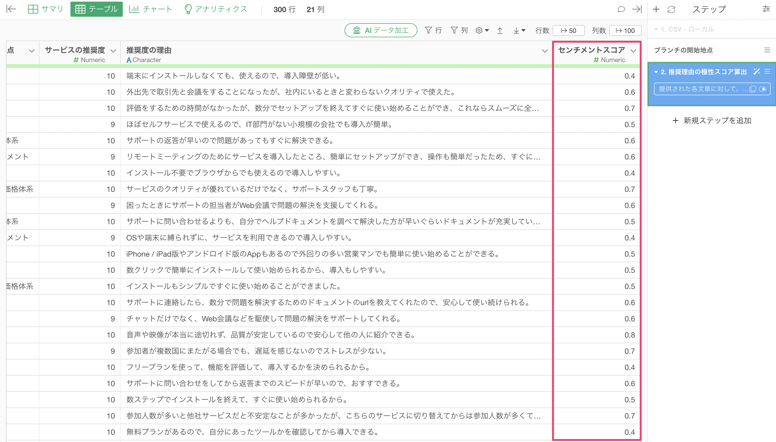Click the refresh icon in Steps panel
The image size is (776, 442).
pyautogui.click(x=671, y=9)
